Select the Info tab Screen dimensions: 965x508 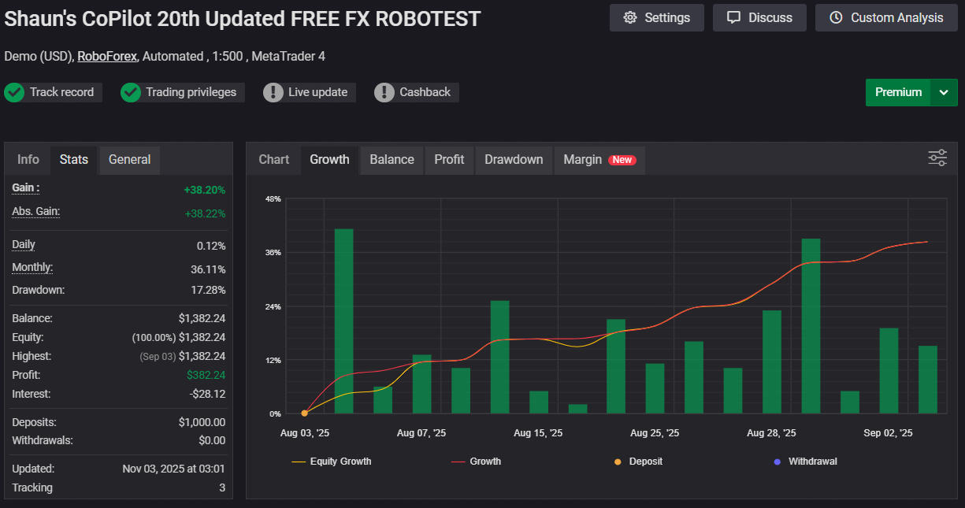28,160
